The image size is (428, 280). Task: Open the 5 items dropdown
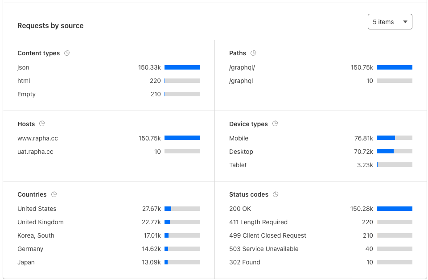coord(390,22)
